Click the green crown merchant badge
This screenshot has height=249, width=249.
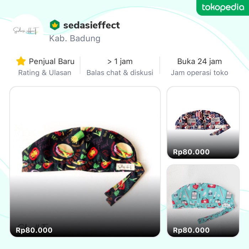pos(54,25)
